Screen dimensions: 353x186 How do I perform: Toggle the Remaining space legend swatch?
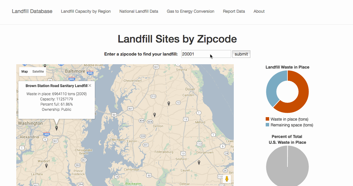(267, 125)
